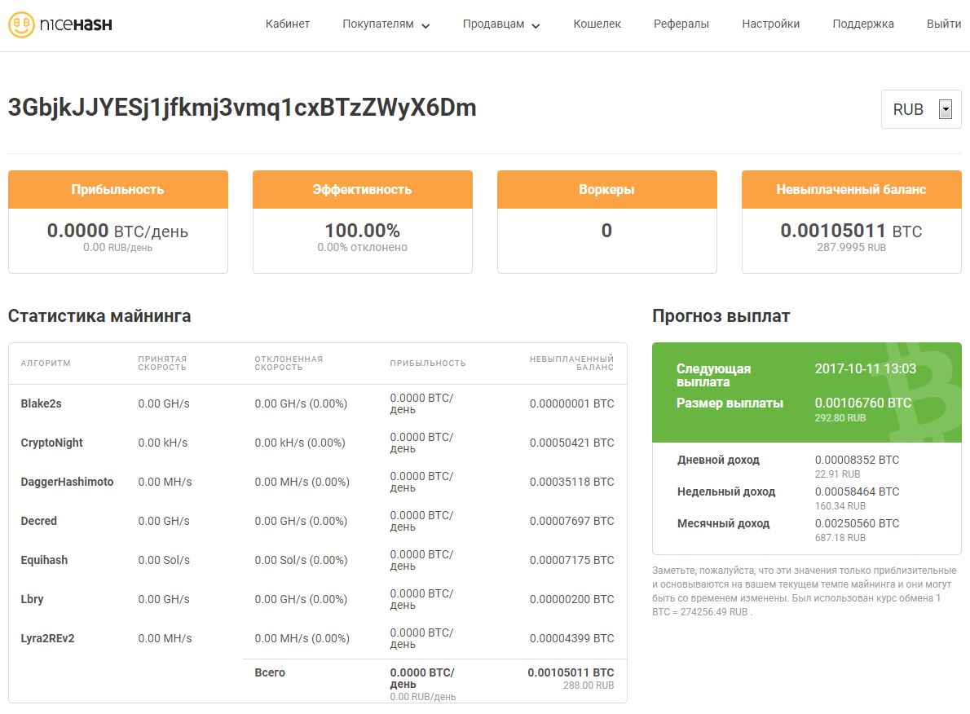Click Выйти to log out
Viewport: 970px width, 714px height.
pyautogui.click(x=943, y=24)
